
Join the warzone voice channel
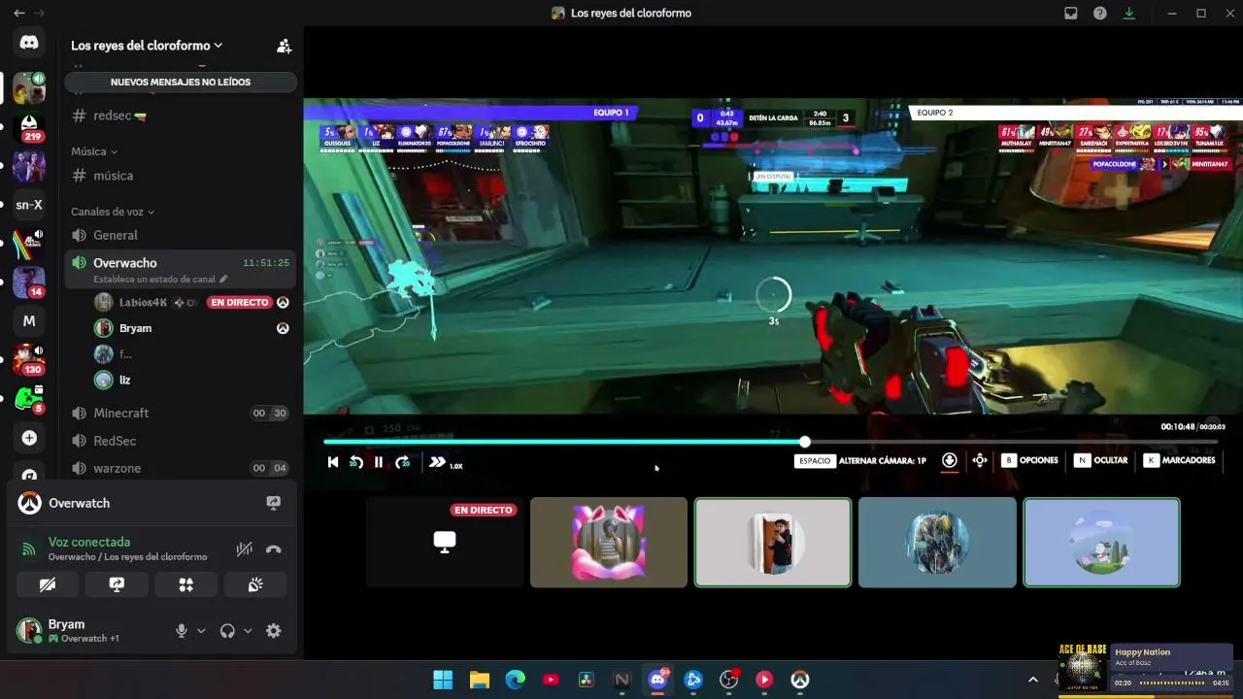pos(181,468)
